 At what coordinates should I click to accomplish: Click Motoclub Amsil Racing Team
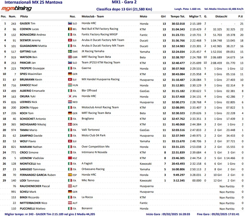tap(100, 107)
